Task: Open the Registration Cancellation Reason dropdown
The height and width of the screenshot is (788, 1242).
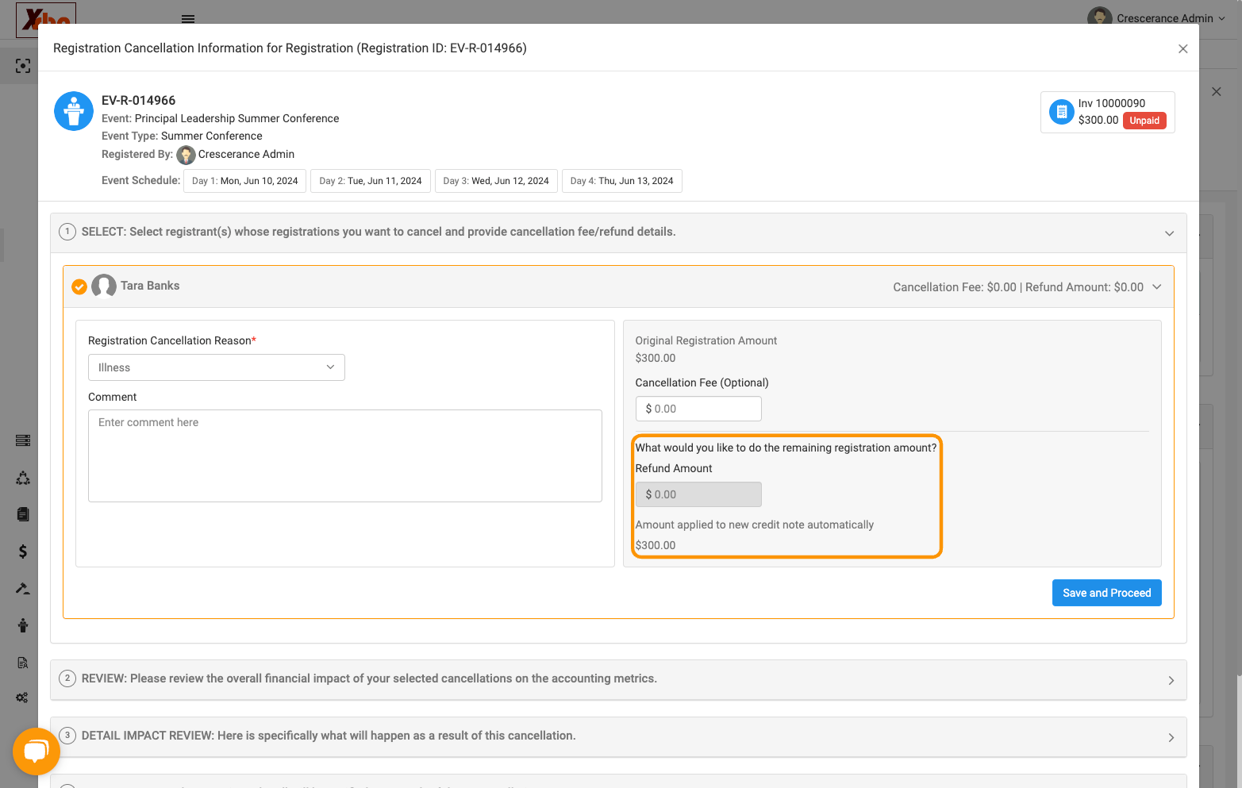Action: point(217,367)
